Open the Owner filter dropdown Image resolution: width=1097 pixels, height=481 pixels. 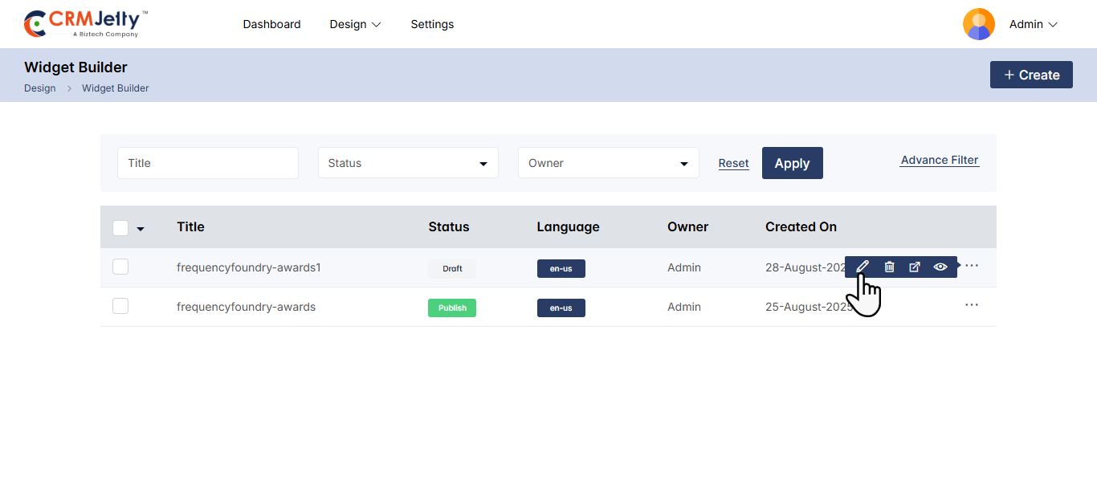(x=608, y=163)
